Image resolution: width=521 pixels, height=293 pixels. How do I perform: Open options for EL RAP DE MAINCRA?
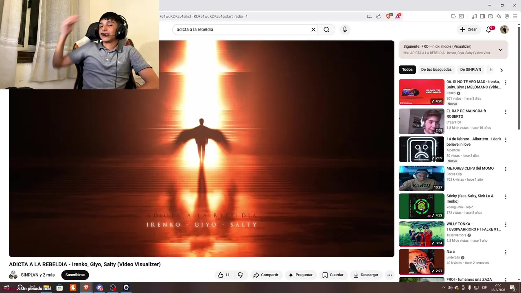(506, 112)
